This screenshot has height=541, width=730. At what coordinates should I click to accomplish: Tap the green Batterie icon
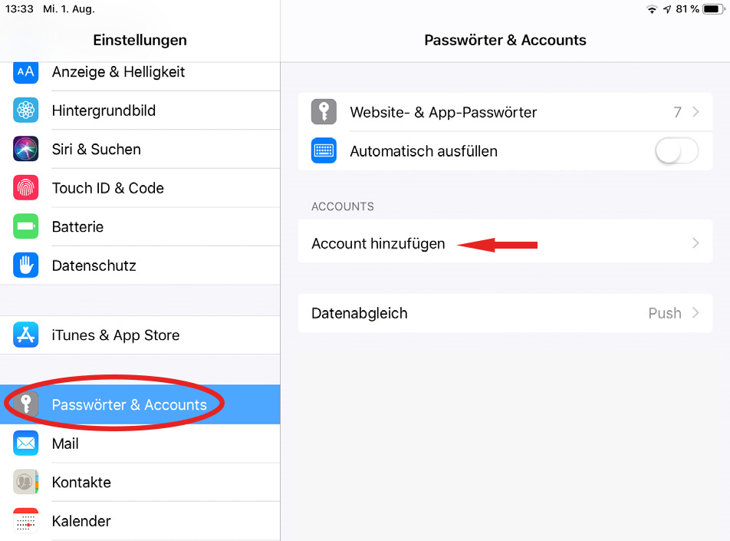[26, 226]
